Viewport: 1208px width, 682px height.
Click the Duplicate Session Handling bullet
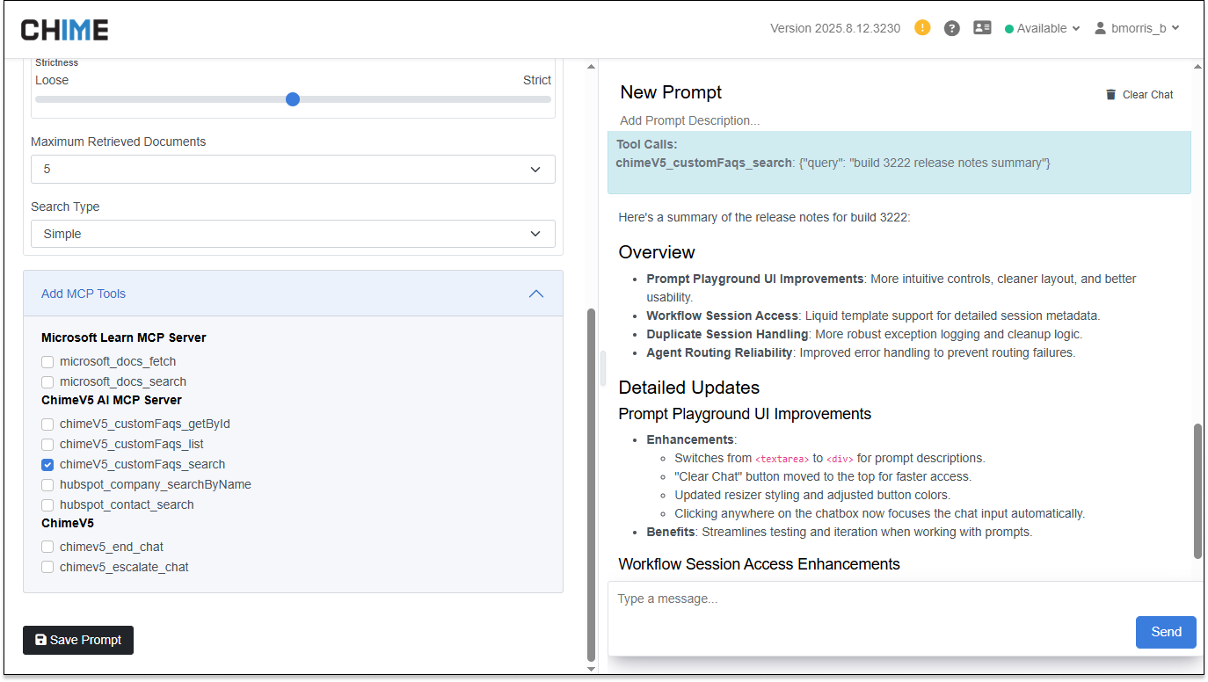(x=864, y=334)
